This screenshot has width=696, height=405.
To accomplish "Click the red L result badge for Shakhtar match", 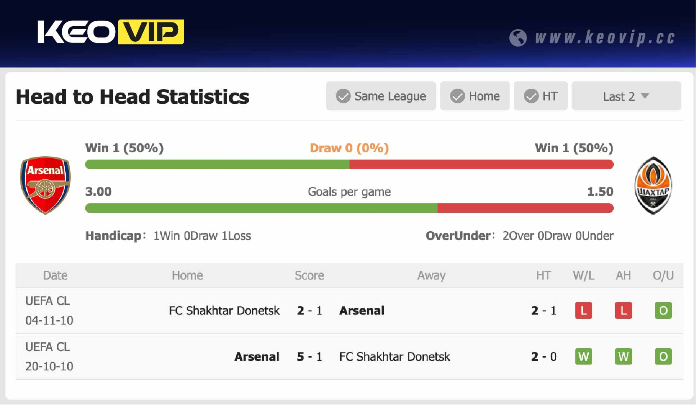I will [x=583, y=310].
